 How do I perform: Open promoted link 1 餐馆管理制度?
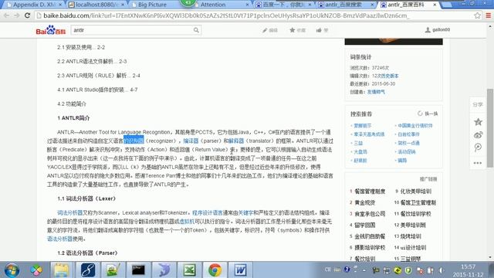[370, 192]
